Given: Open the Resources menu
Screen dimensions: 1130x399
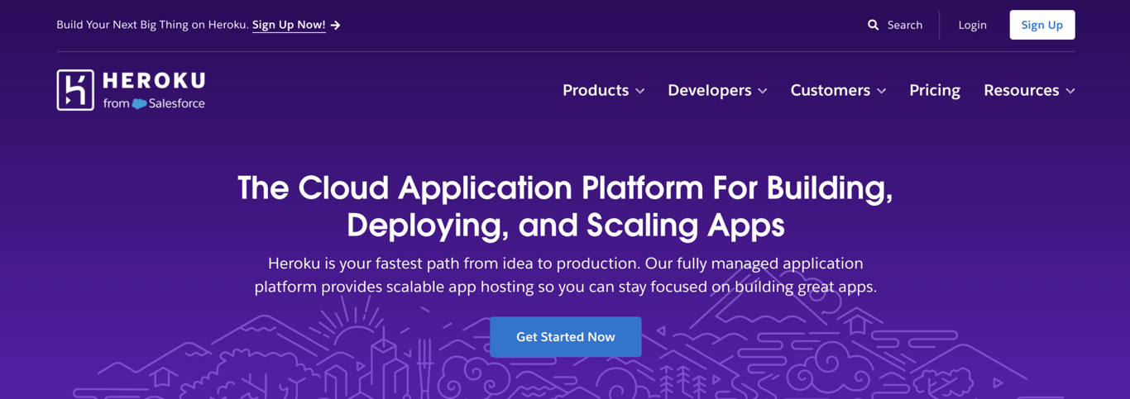Looking at the screenshot, I should pos(1022,90).
